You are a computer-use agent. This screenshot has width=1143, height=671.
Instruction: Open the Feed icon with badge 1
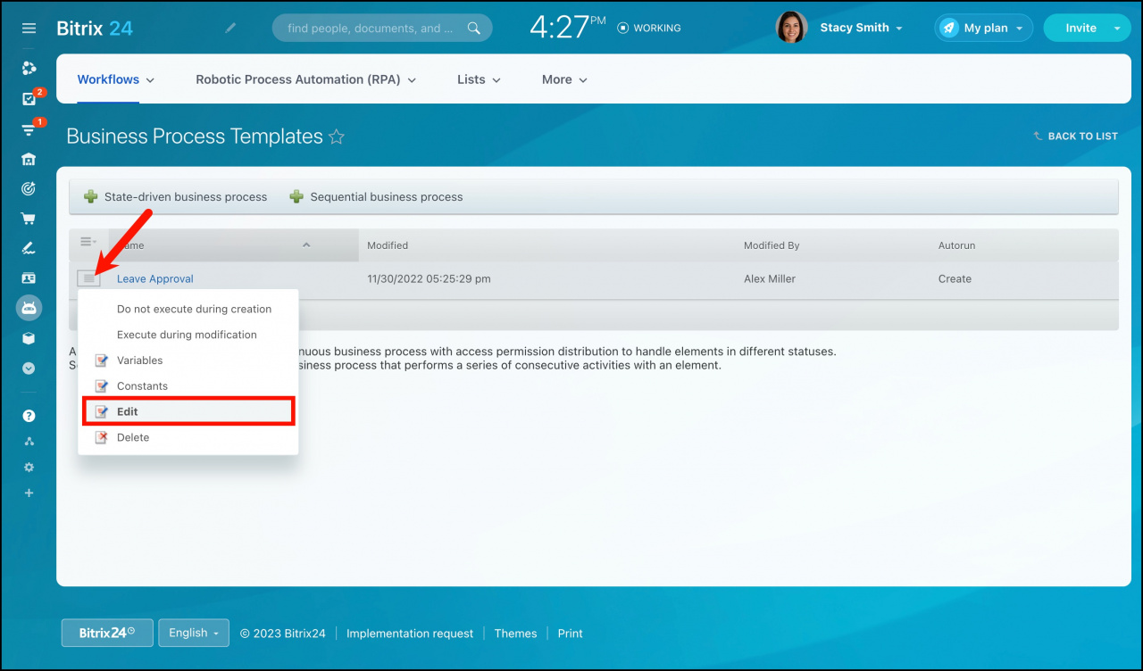point(29,129)
